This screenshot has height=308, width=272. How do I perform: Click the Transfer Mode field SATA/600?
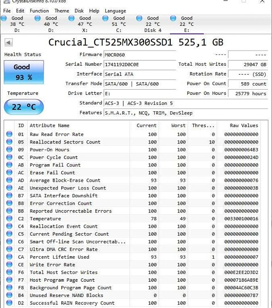pos(139,84)
